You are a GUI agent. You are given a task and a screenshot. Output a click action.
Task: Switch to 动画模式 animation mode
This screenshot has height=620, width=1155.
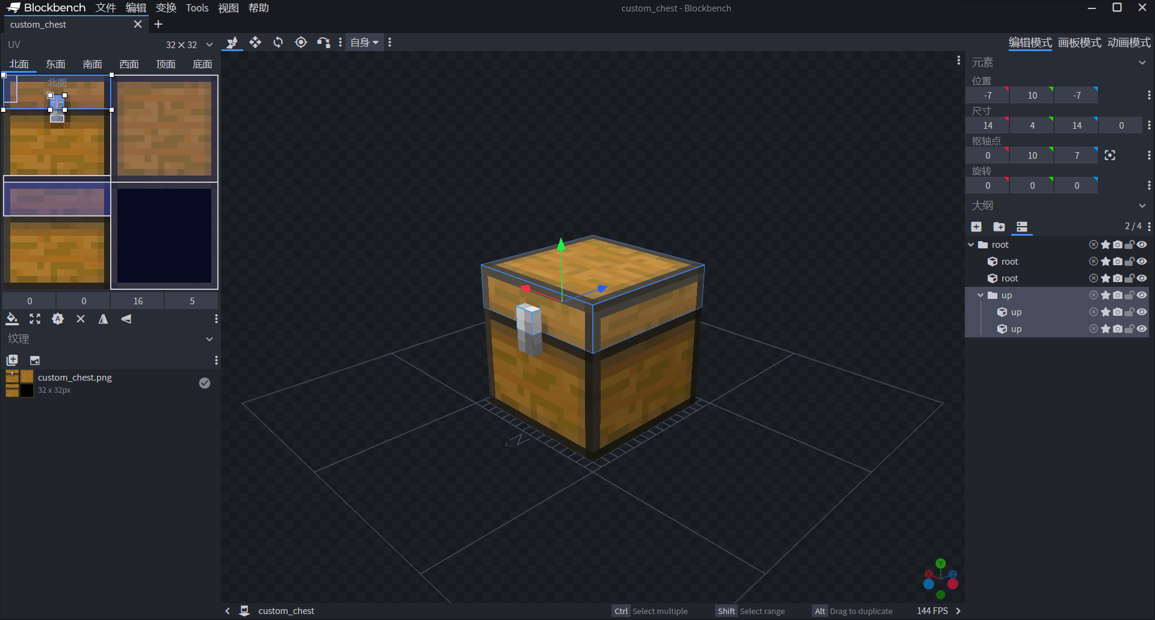(1129, 43)
